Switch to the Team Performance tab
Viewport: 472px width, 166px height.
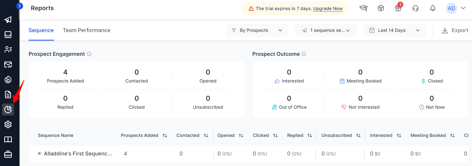(x=86, y=30)
